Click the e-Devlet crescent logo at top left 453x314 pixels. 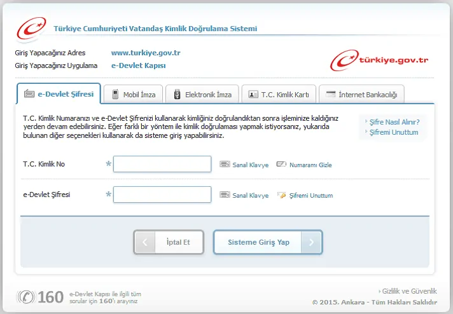pos(31,29)
